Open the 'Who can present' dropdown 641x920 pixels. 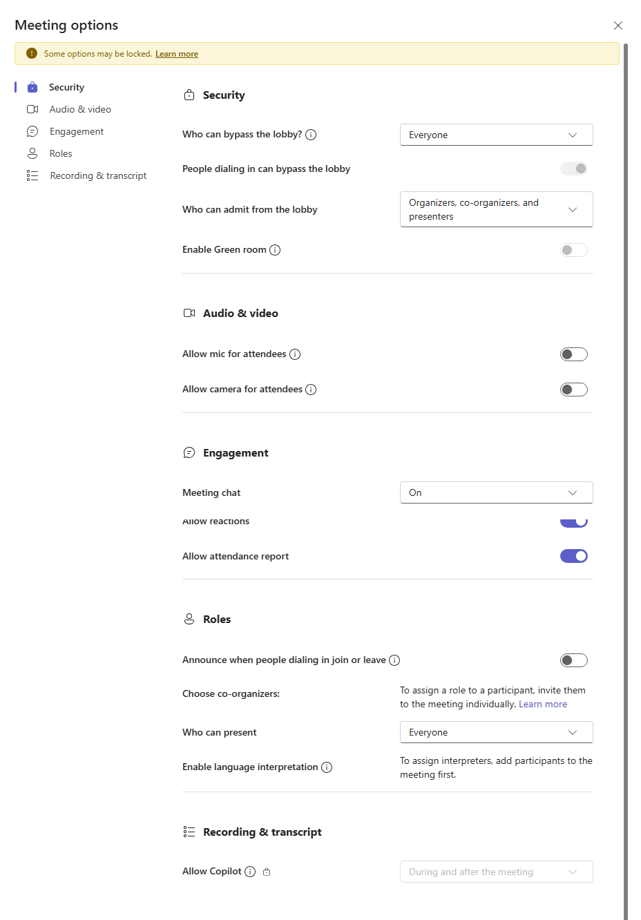496,732
